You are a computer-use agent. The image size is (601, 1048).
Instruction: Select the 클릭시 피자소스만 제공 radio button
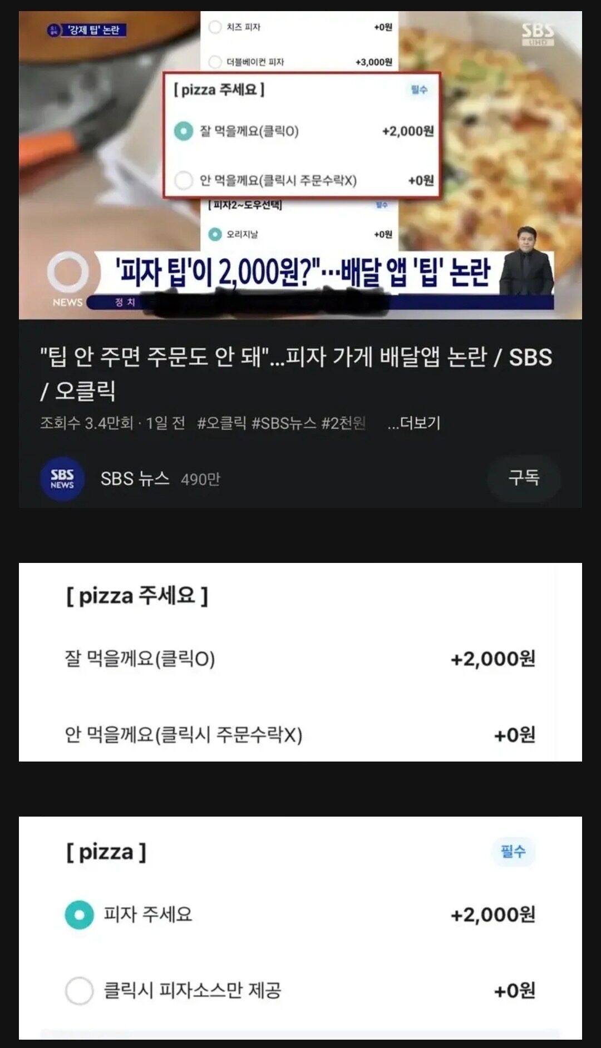[x=79, y=991]
